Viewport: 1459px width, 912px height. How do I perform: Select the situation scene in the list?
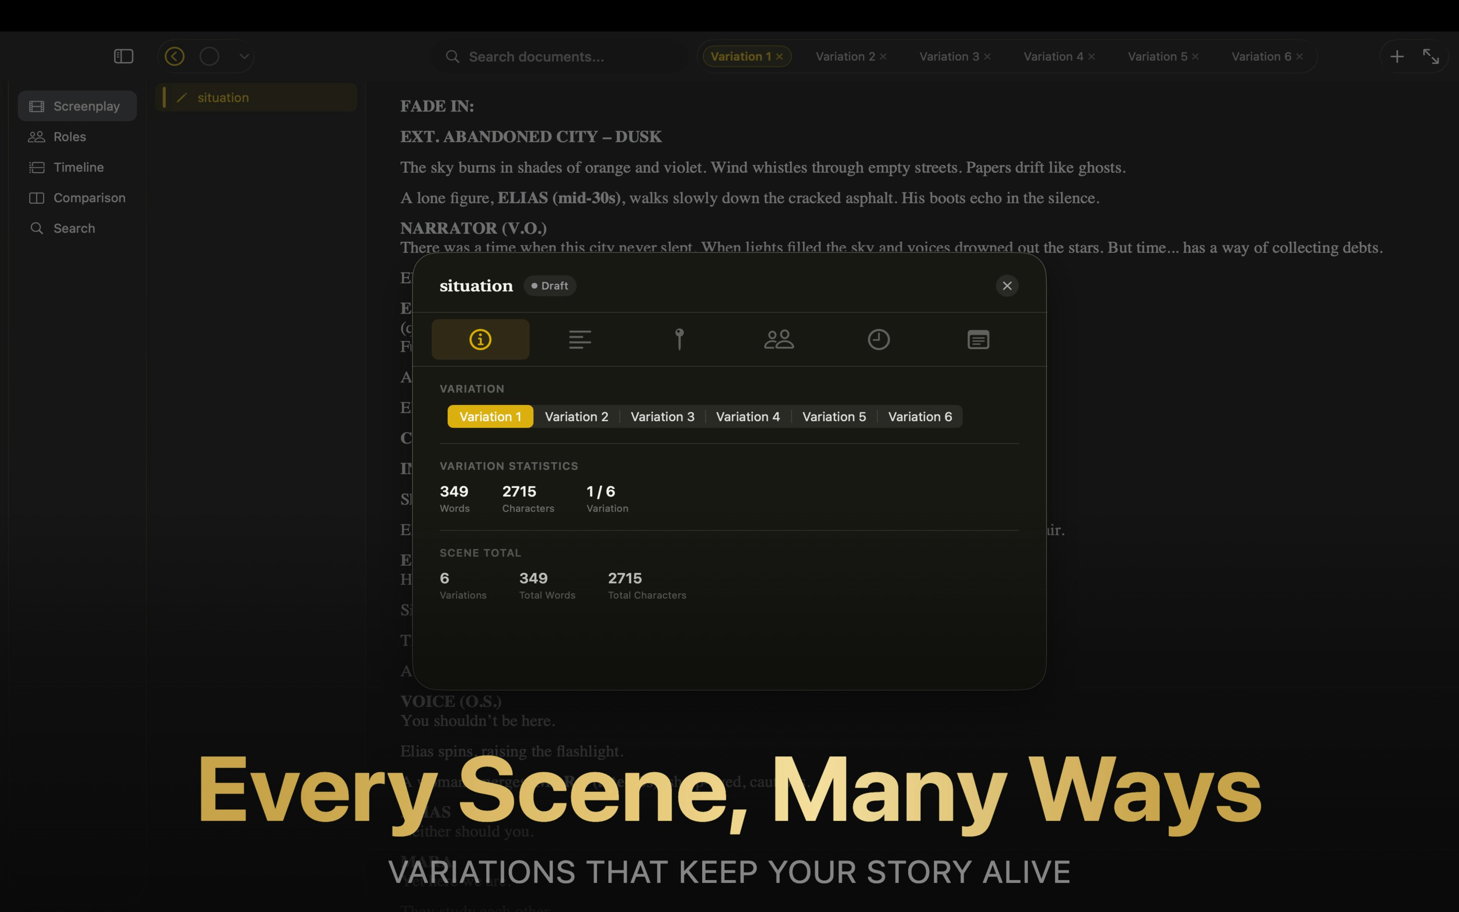pos(256,97)
